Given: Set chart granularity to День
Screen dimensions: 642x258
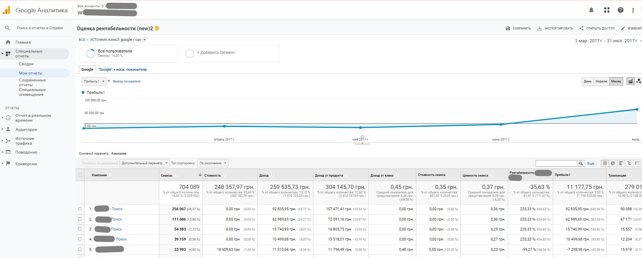Looking at the screenshot, I should (x=587, y=81).
